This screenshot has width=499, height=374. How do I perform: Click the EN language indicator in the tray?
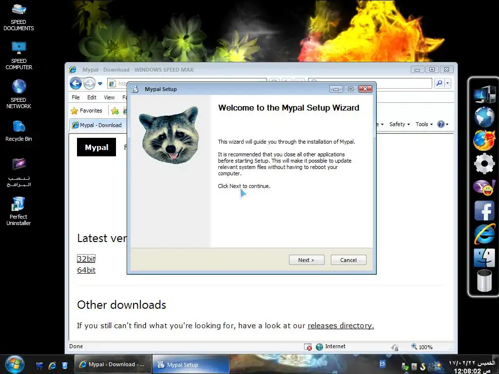[383, 364]
